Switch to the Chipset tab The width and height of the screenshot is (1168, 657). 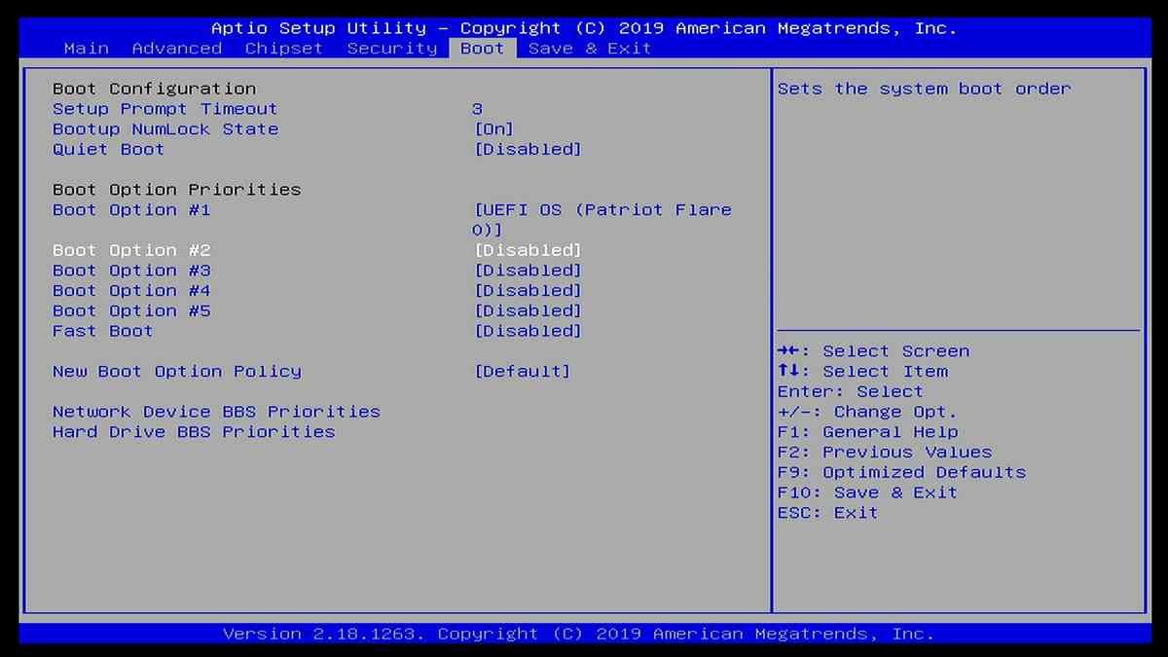(x=283, y=48)
